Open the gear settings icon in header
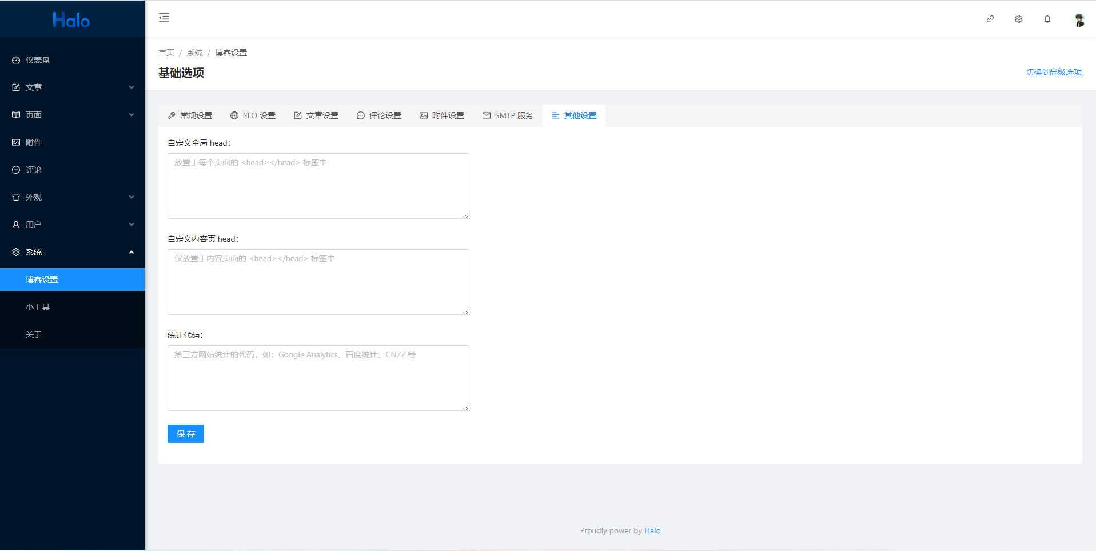Image resolution: width=1096 pixels, height=551 pixels. pos(1019,19)
